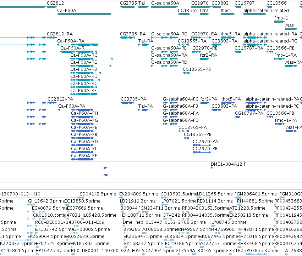This screenshot has width=302, height=256.
Task: Open transcript Ca-P60A-RG
Action: pyautogui.click(x=84, y=55)
